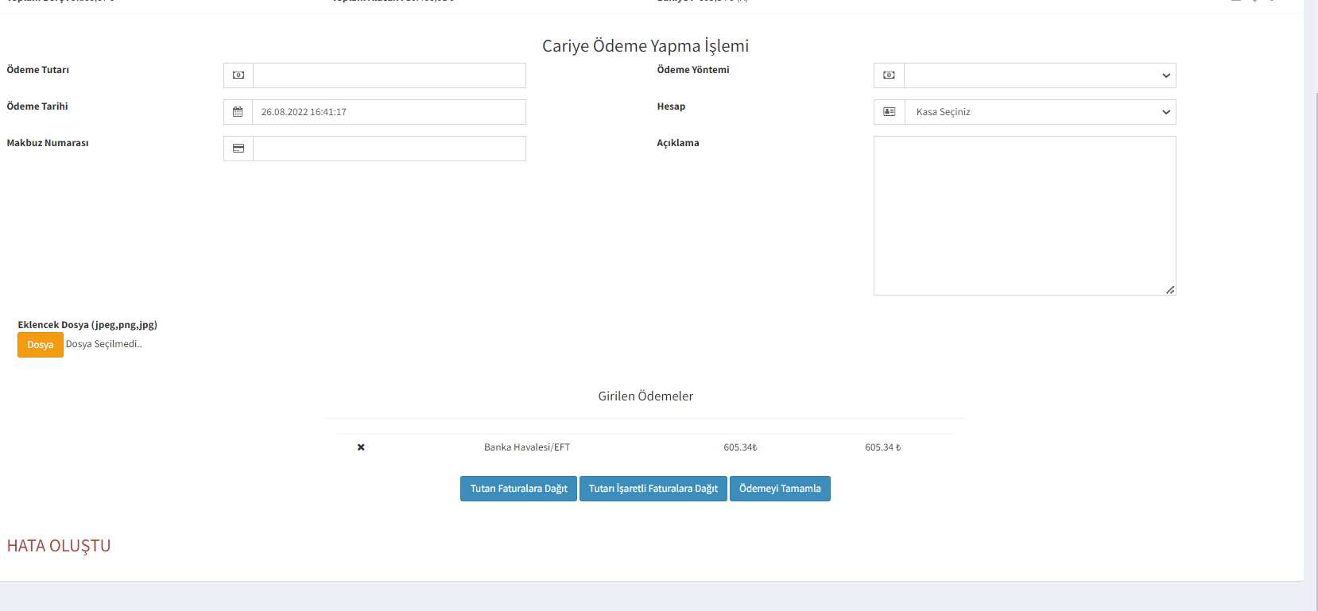
Task: Click the calendar icon for Ödeme Tarihi
Action: (238, 112)
